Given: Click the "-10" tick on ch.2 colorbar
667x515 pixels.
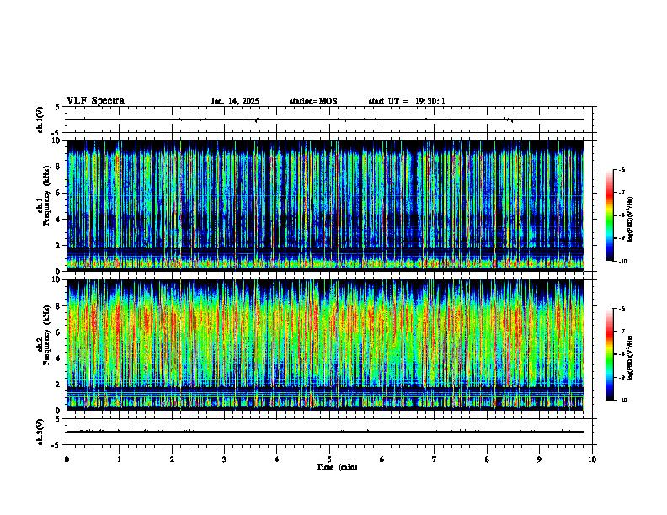Looking at the screenshot, I should 623,401.
